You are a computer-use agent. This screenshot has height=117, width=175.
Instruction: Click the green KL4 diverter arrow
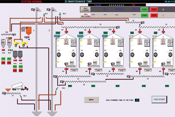pyautogui.click(x=60, y=14)
